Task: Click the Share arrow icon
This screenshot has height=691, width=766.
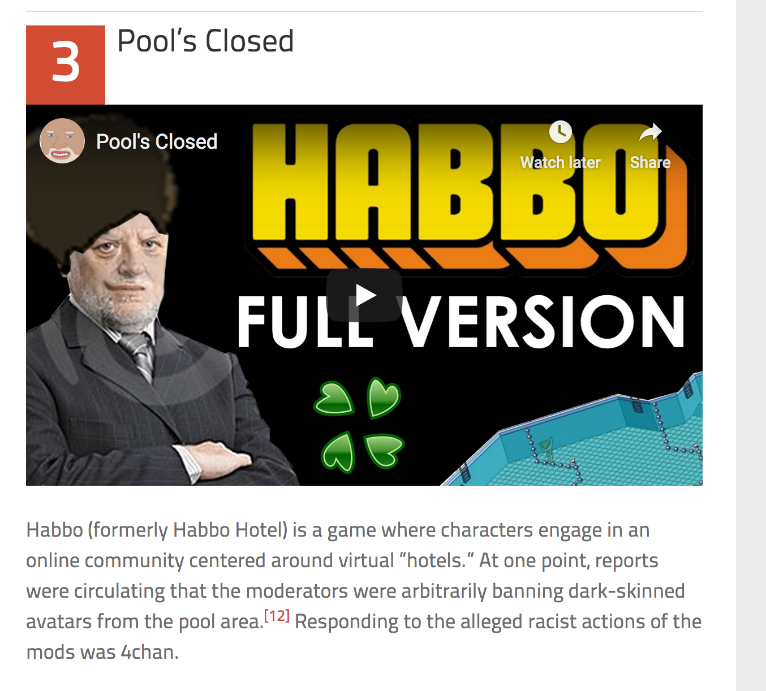Action: point(650,132)
